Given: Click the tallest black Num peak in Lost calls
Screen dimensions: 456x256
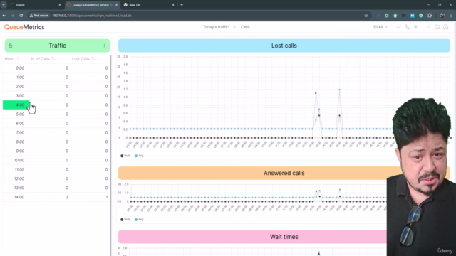Looking at the screenshot, I should pos(316,93).
